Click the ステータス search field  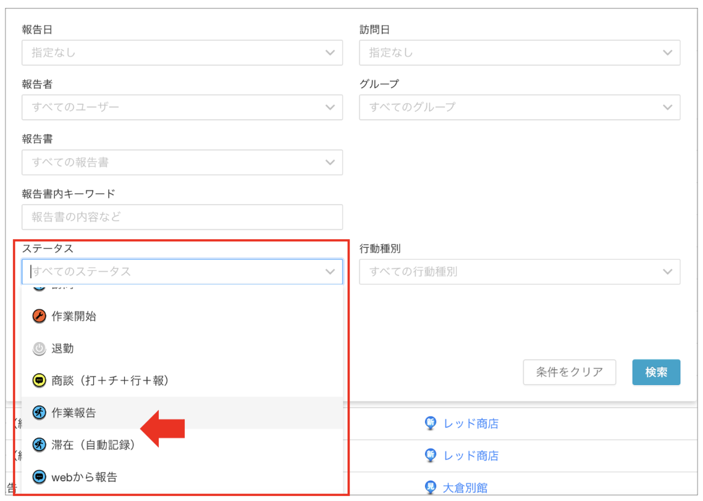(182, 272)
